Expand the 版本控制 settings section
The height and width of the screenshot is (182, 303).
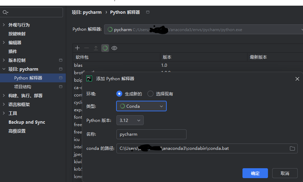[4, 60]
